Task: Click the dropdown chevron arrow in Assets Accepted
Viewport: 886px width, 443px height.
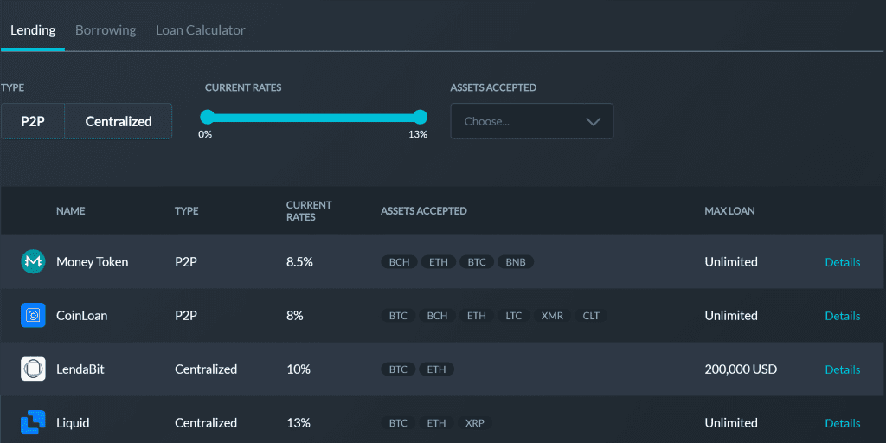Action: (593, 122)
